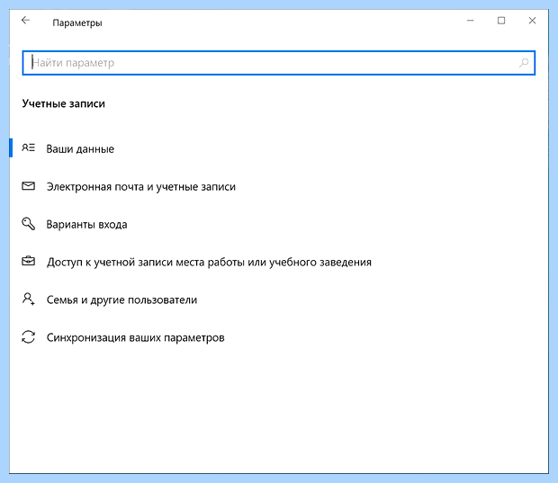Minimize the Параметры window
The image size is (558, 483).
[471, 21]
